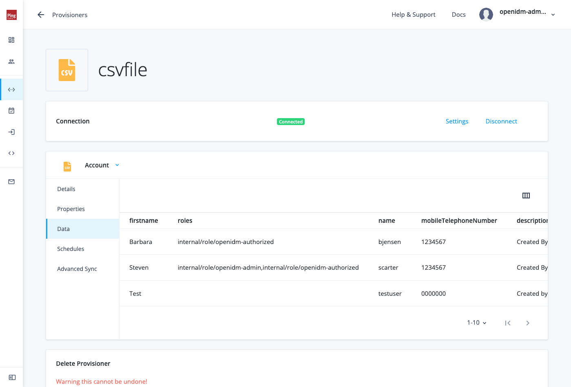571x387 pixels.
Task: Open the 1-10 page size dropdown
Action: tap(477, 323)
